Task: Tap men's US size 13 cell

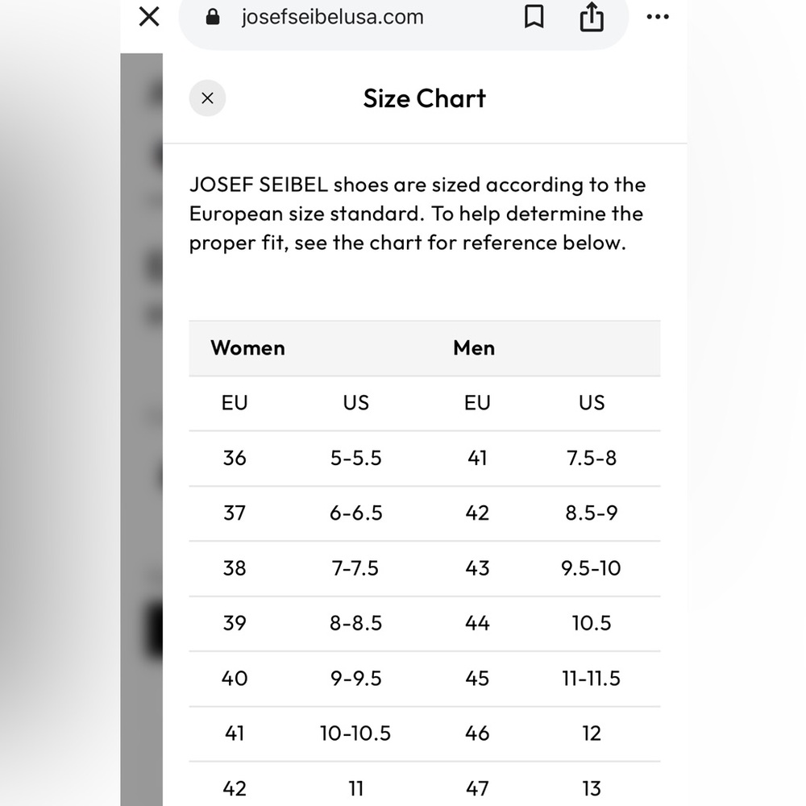Action: point(592,788)
